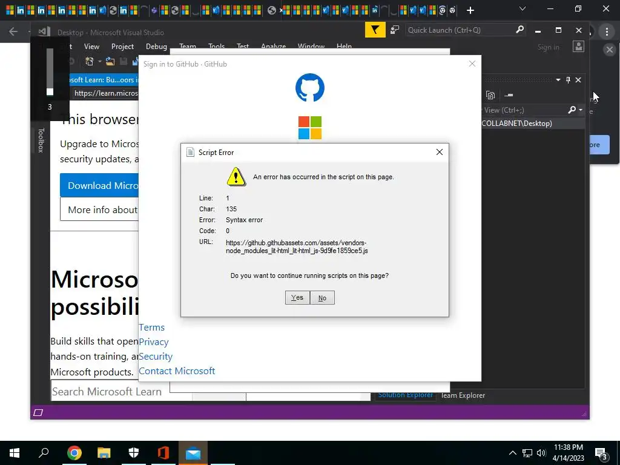Open the Action Center notifications icon
The image size is (620, 465).
point(601,453)
